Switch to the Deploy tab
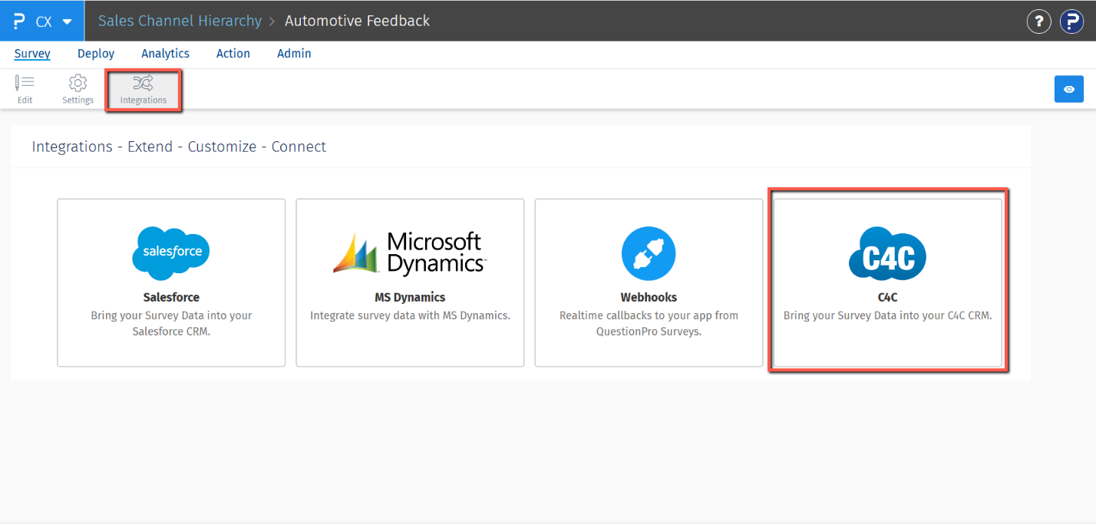 (x=96, y=54)
